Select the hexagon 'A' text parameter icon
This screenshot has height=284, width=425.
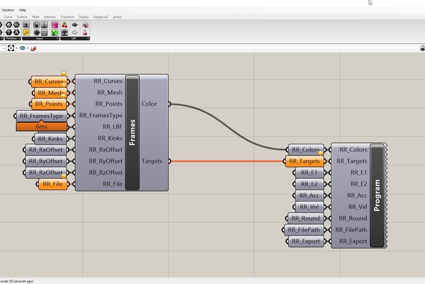[x=17, y=33]
